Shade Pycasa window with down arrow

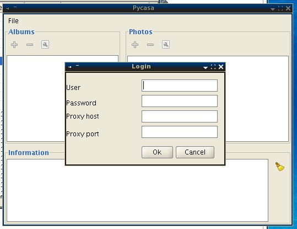pos(273,9)
